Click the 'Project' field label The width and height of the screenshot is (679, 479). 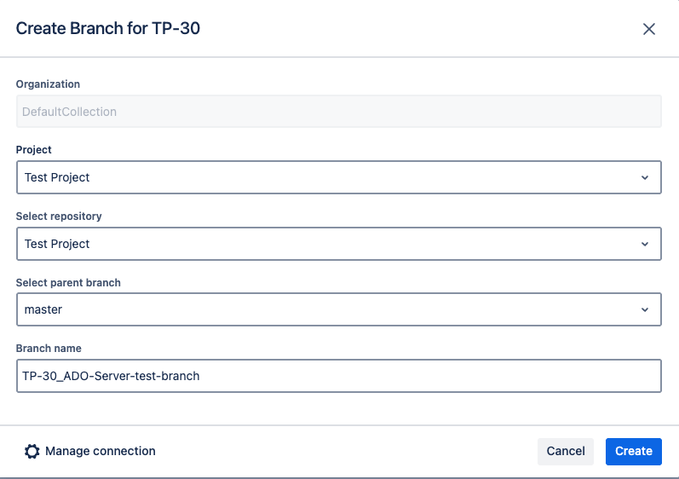tap(34, 150)
